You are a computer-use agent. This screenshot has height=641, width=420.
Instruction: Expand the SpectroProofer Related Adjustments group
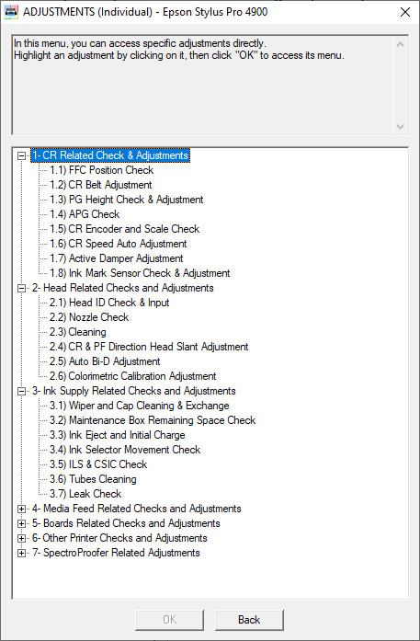(21, 553)
